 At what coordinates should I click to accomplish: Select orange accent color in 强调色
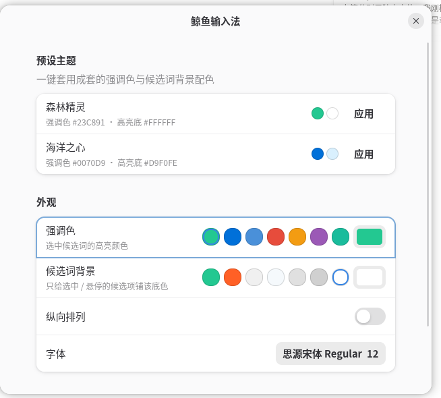[297, 237]
